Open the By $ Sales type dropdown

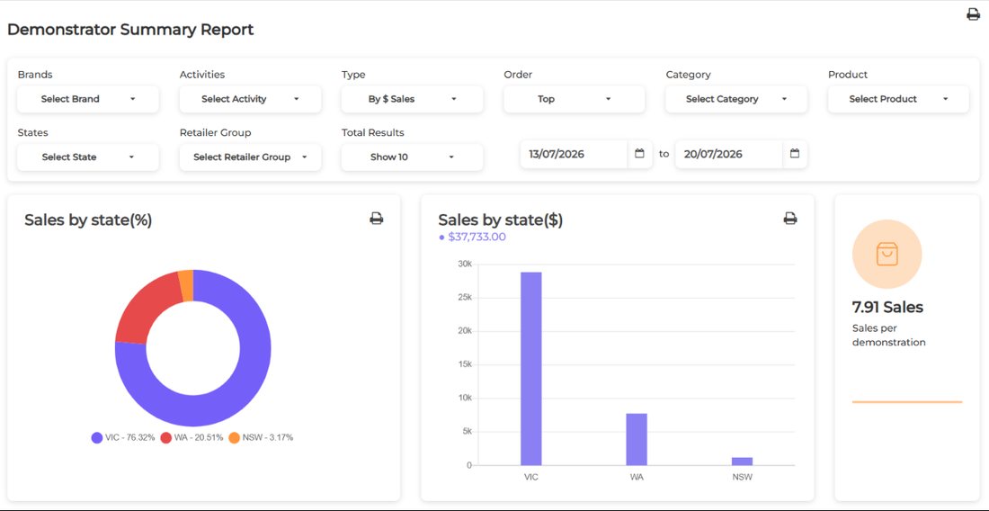[x=413, y=99]
